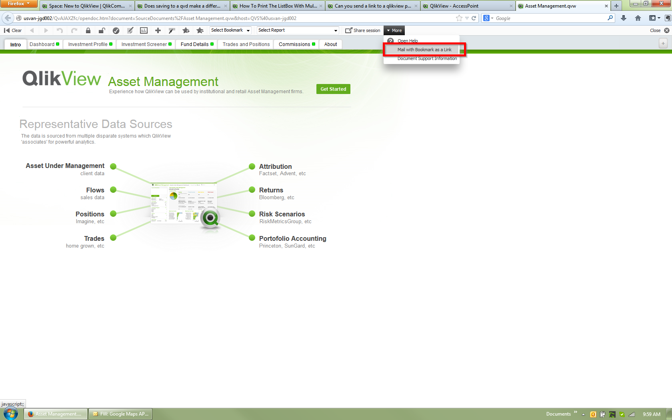Viewport: 672px width, 420px height.
Task: Switch to the Commissions sheet tab
Action: click(297, 44)
